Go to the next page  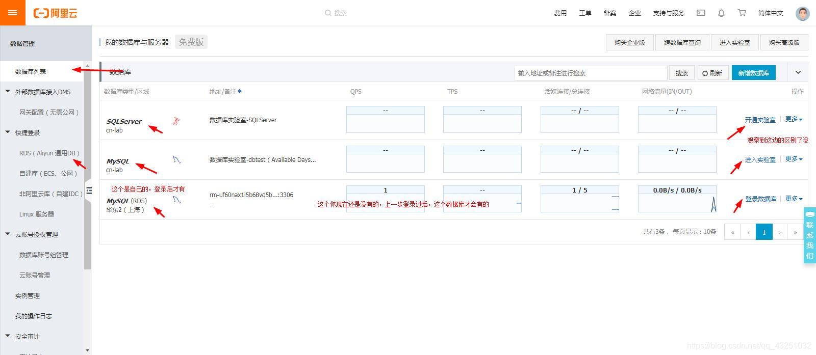pos(779,232)
